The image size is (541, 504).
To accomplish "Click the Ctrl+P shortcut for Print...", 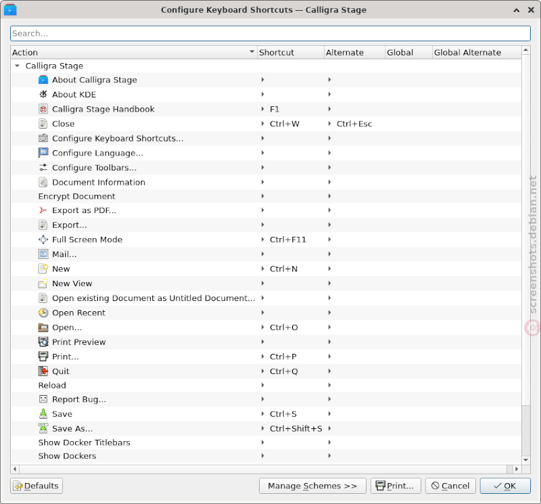I will (283, 357).
